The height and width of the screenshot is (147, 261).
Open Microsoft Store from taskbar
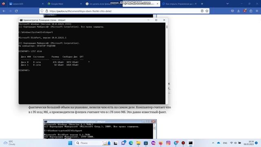coord(146,143)
